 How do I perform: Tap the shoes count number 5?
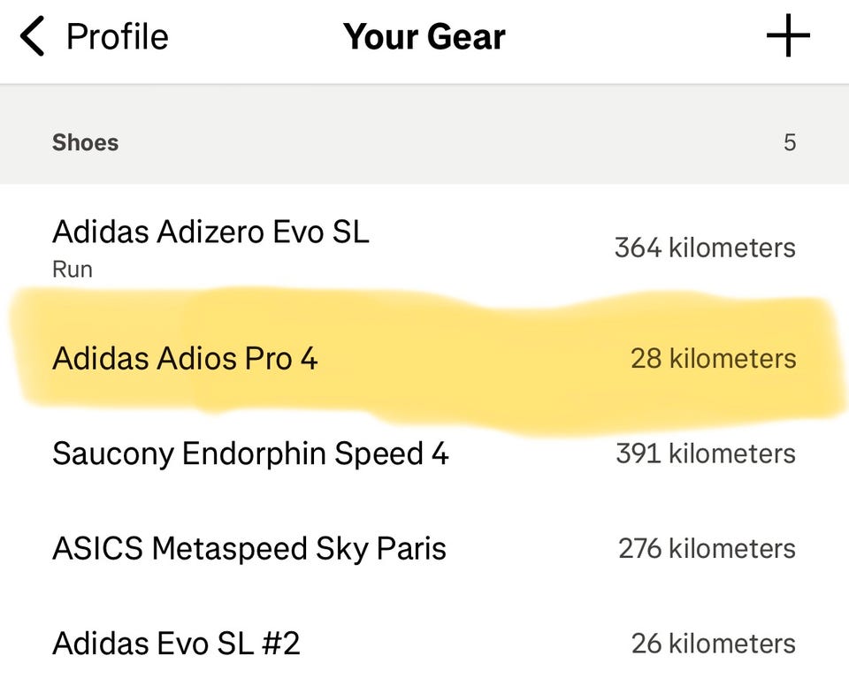(x=789, y=142)
